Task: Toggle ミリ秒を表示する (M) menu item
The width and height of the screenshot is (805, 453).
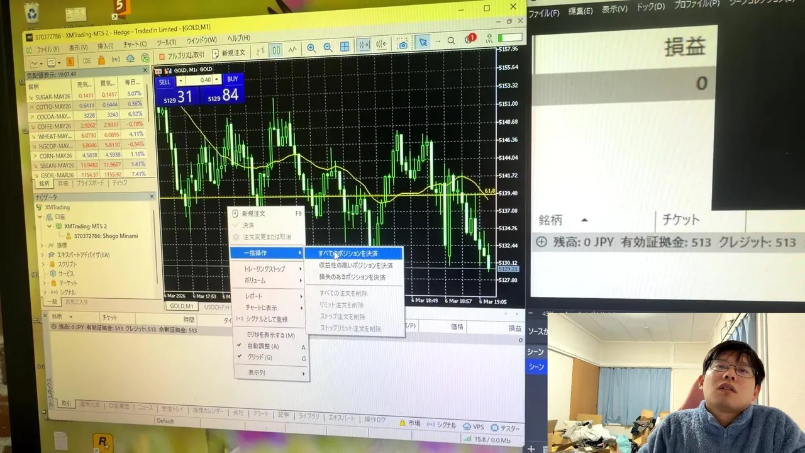Action: point(271,335)
